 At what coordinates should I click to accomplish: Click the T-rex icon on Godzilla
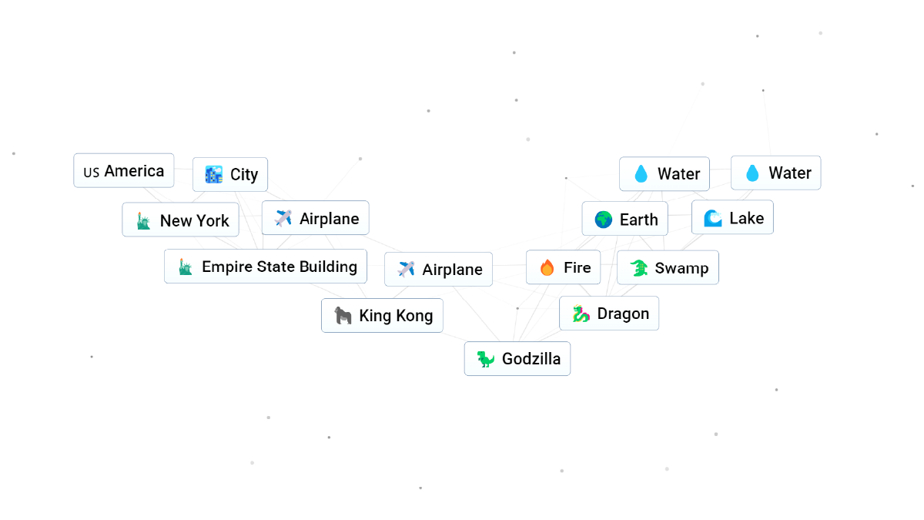click(x=485, y=359)
